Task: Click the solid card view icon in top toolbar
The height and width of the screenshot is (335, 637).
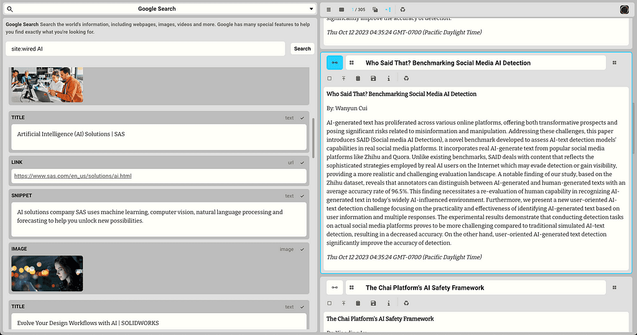Action: (x=342, y=9)
